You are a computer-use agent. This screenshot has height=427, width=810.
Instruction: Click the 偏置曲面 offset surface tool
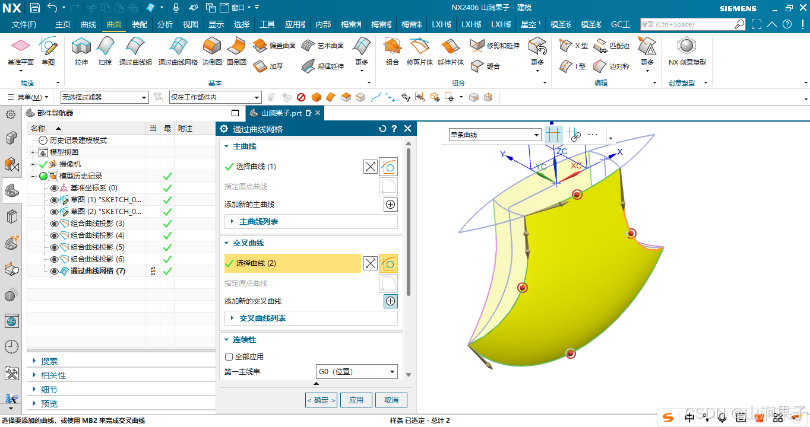click(x=274, y=46)
